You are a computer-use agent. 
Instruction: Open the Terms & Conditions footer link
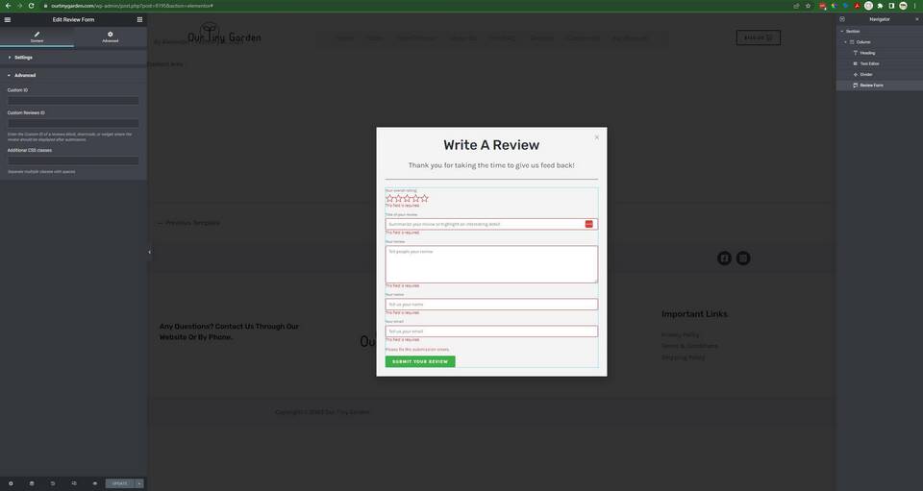[x=689, y=346]
